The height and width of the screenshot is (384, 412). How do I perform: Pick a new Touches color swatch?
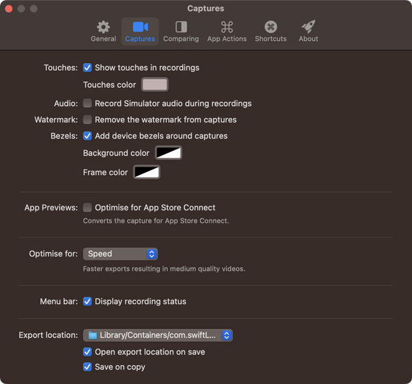click(154, 85)
